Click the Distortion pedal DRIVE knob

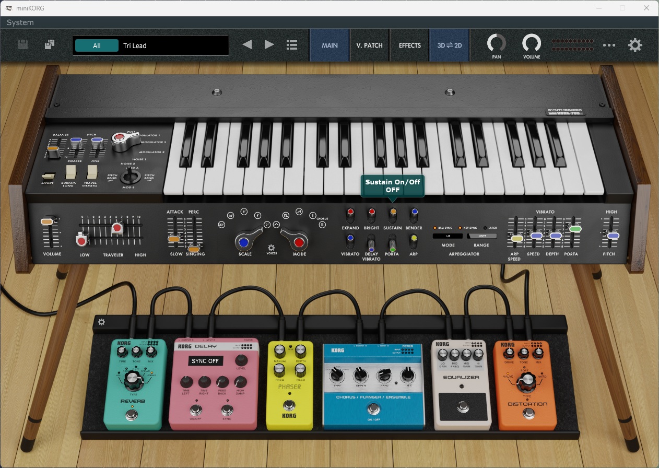tap(509, 354)
